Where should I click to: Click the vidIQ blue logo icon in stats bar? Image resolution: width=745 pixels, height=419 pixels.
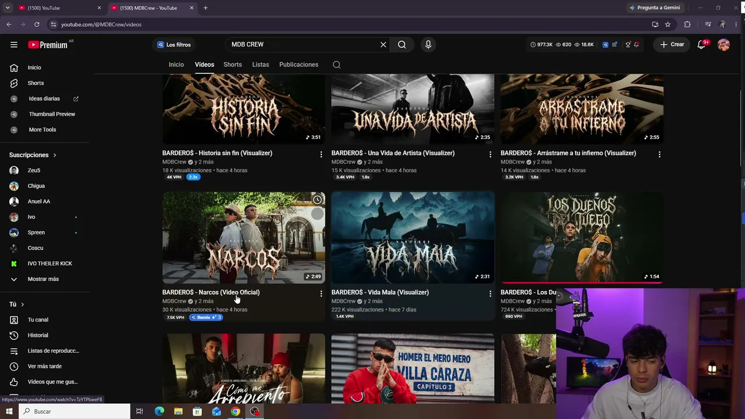pyautogui.click(x=605, y=45)
